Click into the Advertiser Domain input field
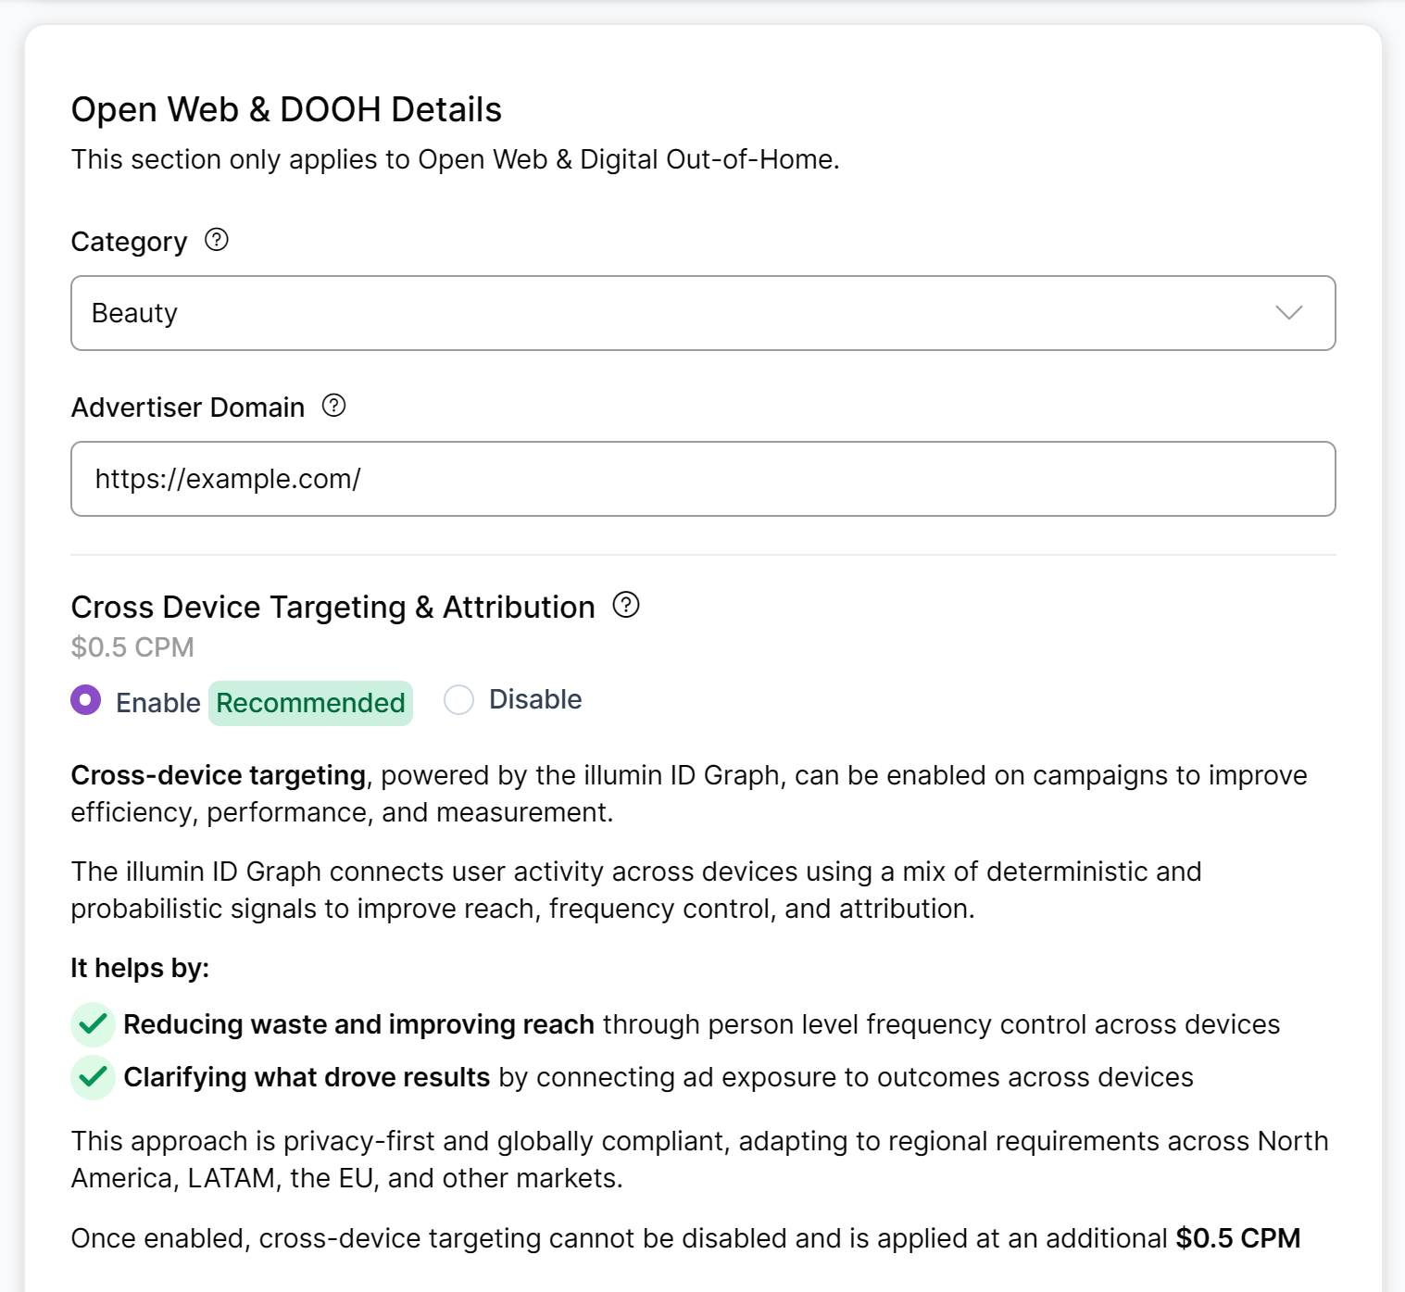1405x1292 pixels. (702, 479)
